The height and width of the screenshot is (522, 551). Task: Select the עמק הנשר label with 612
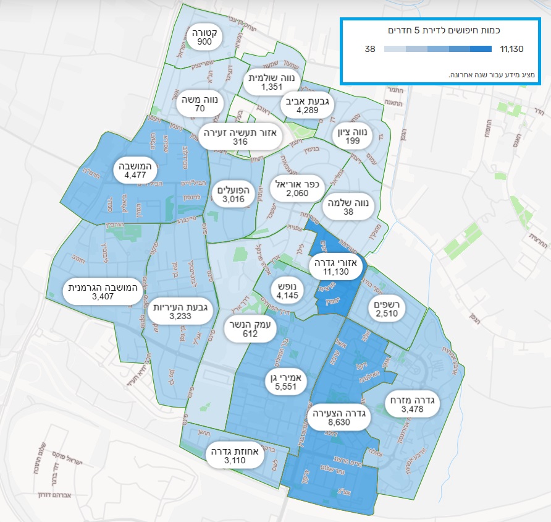tap(250, 329)
